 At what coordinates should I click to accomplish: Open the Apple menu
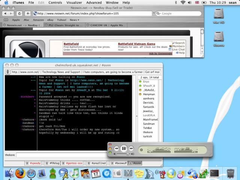pos(6,3)
